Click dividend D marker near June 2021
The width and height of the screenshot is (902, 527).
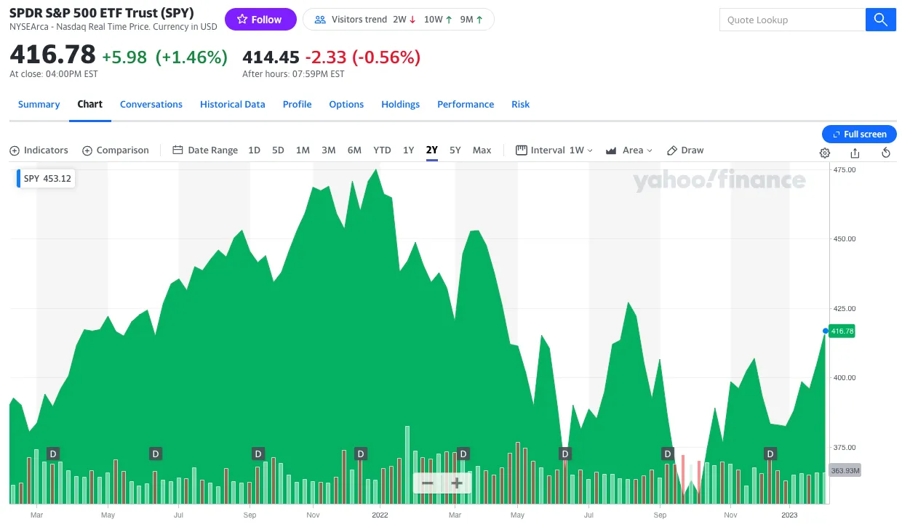155,454
